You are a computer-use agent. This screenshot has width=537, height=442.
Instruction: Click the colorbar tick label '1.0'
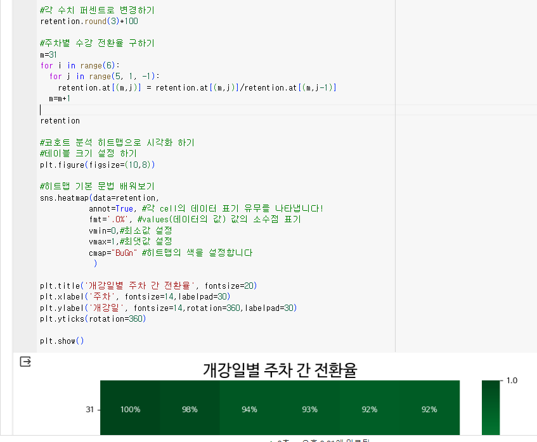click(512, 381)
